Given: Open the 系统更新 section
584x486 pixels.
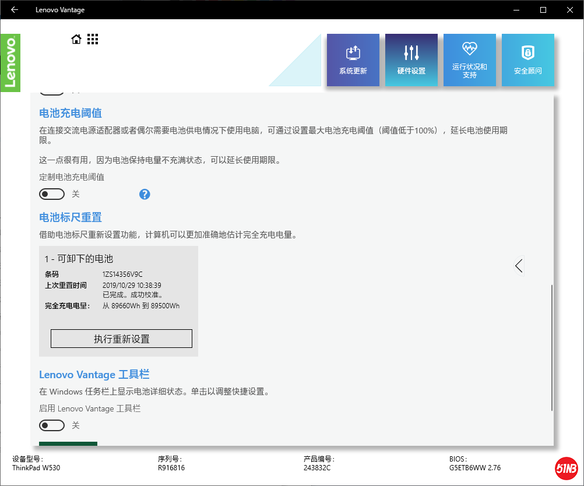Looking at the screenshot, I should click(x=353, y=60).
